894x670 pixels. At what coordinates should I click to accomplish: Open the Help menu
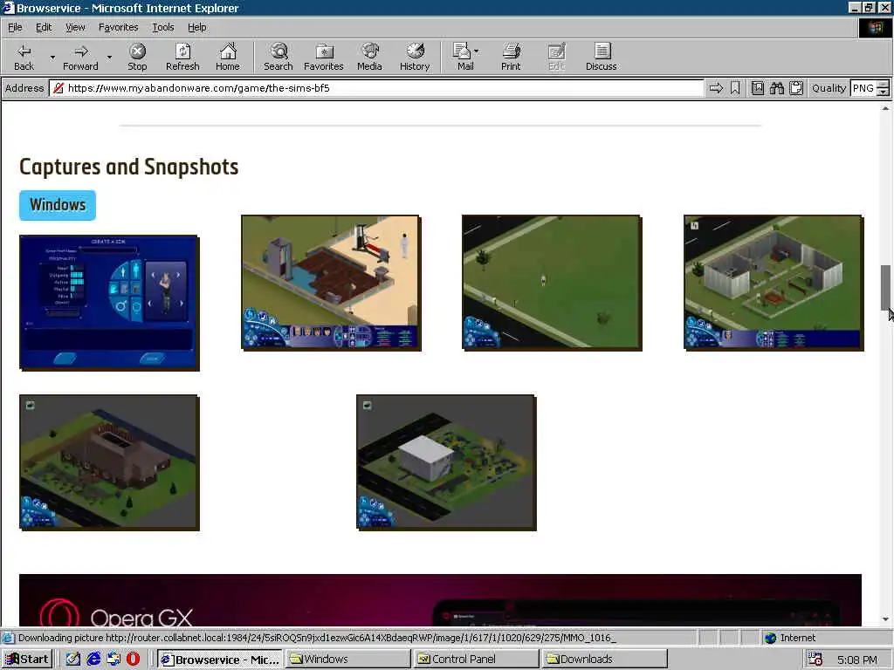pyautogui.click(x=196, y=27)
